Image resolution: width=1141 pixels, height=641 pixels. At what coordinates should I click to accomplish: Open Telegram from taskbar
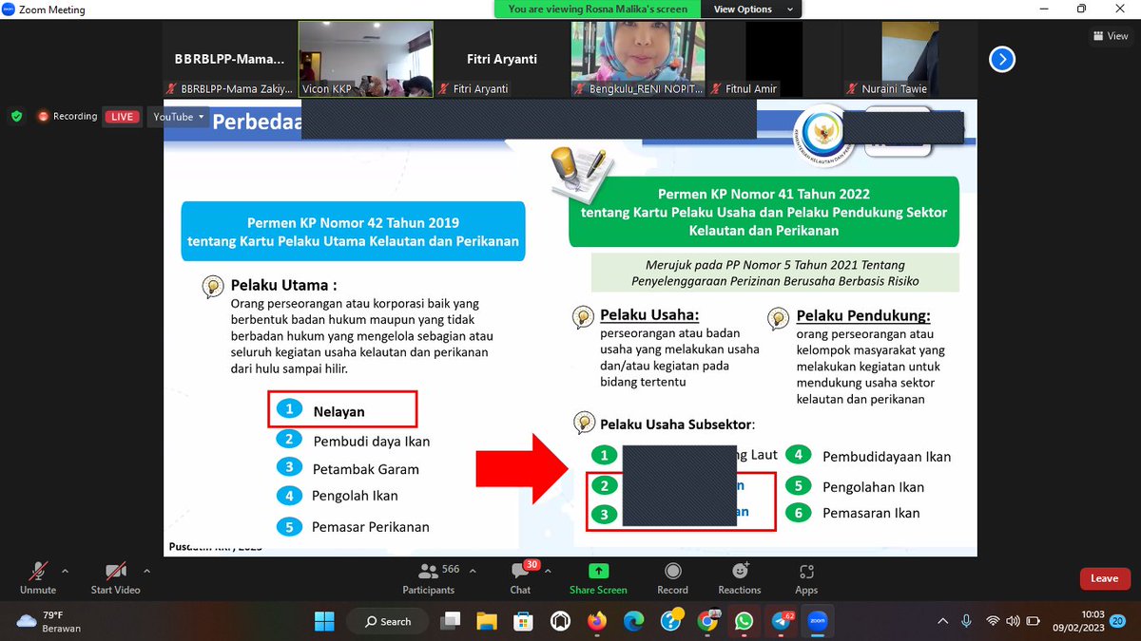point(782,621)
